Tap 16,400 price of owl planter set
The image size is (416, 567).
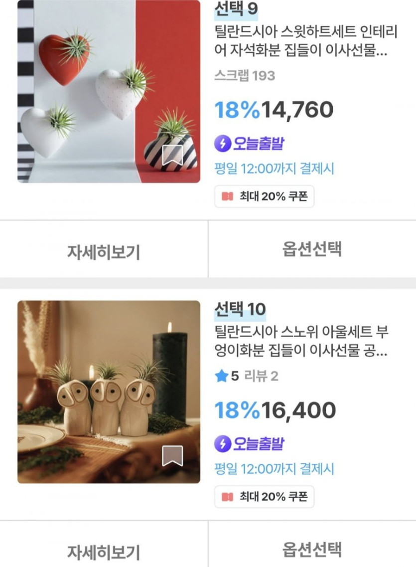(x=299, y=410)
